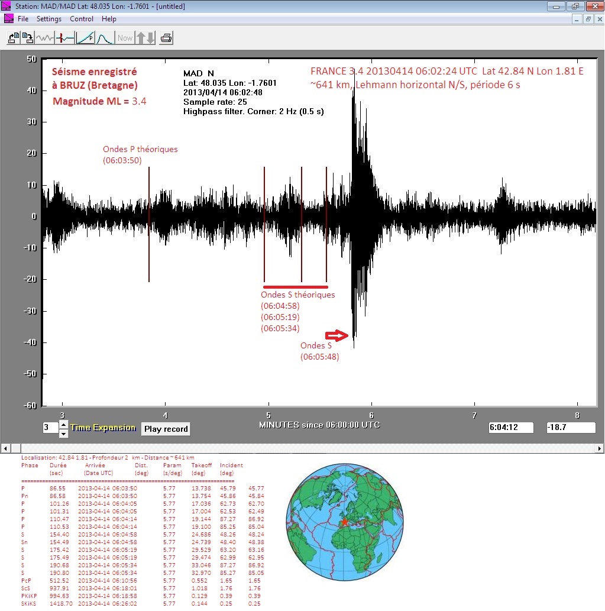The width and height of the screenshot is (605, 611).
Task: Click the open/load data file toolbar icon
Action: (x=13, y=38)
